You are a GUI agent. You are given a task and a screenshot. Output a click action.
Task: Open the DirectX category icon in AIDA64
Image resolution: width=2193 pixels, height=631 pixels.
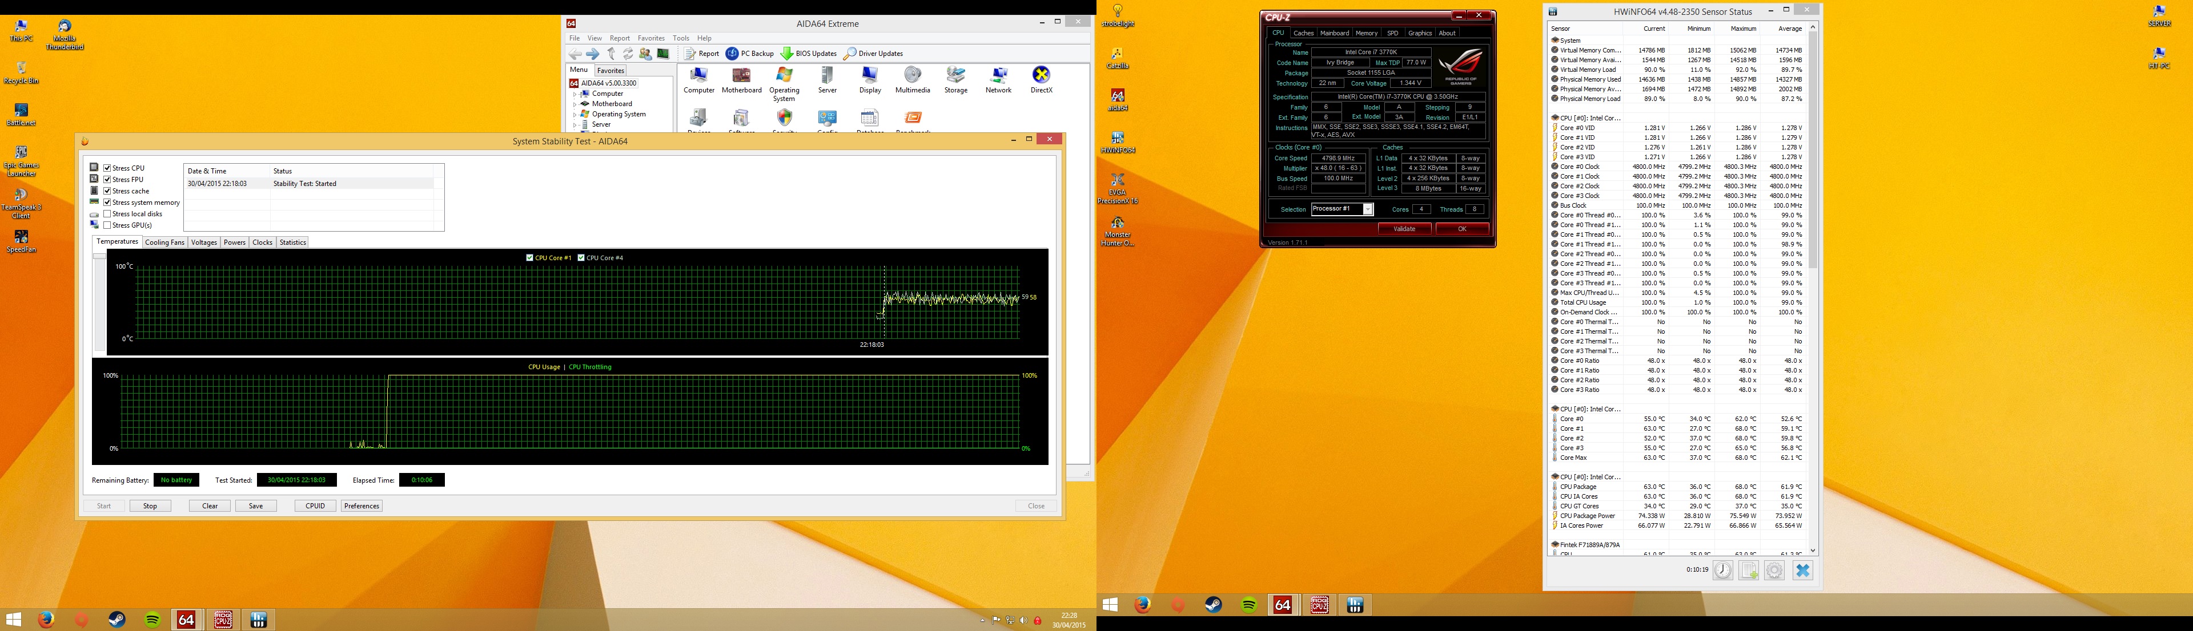[1041, 80]
